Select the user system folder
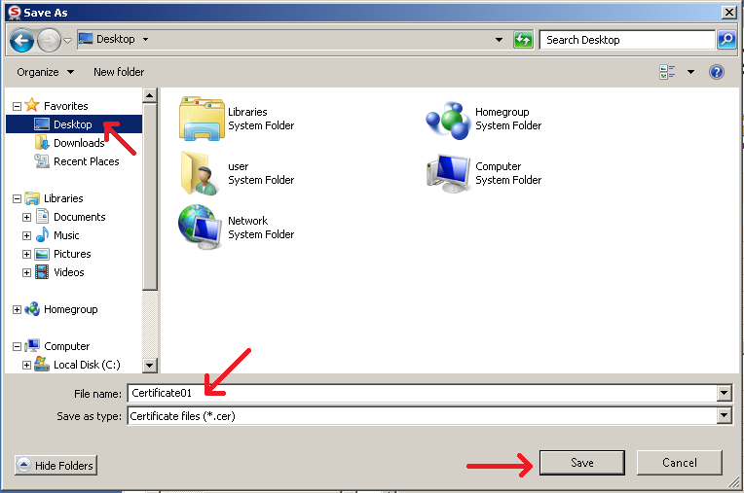The image size is (744, 493). pyautogui.click(x=202, y=173)
